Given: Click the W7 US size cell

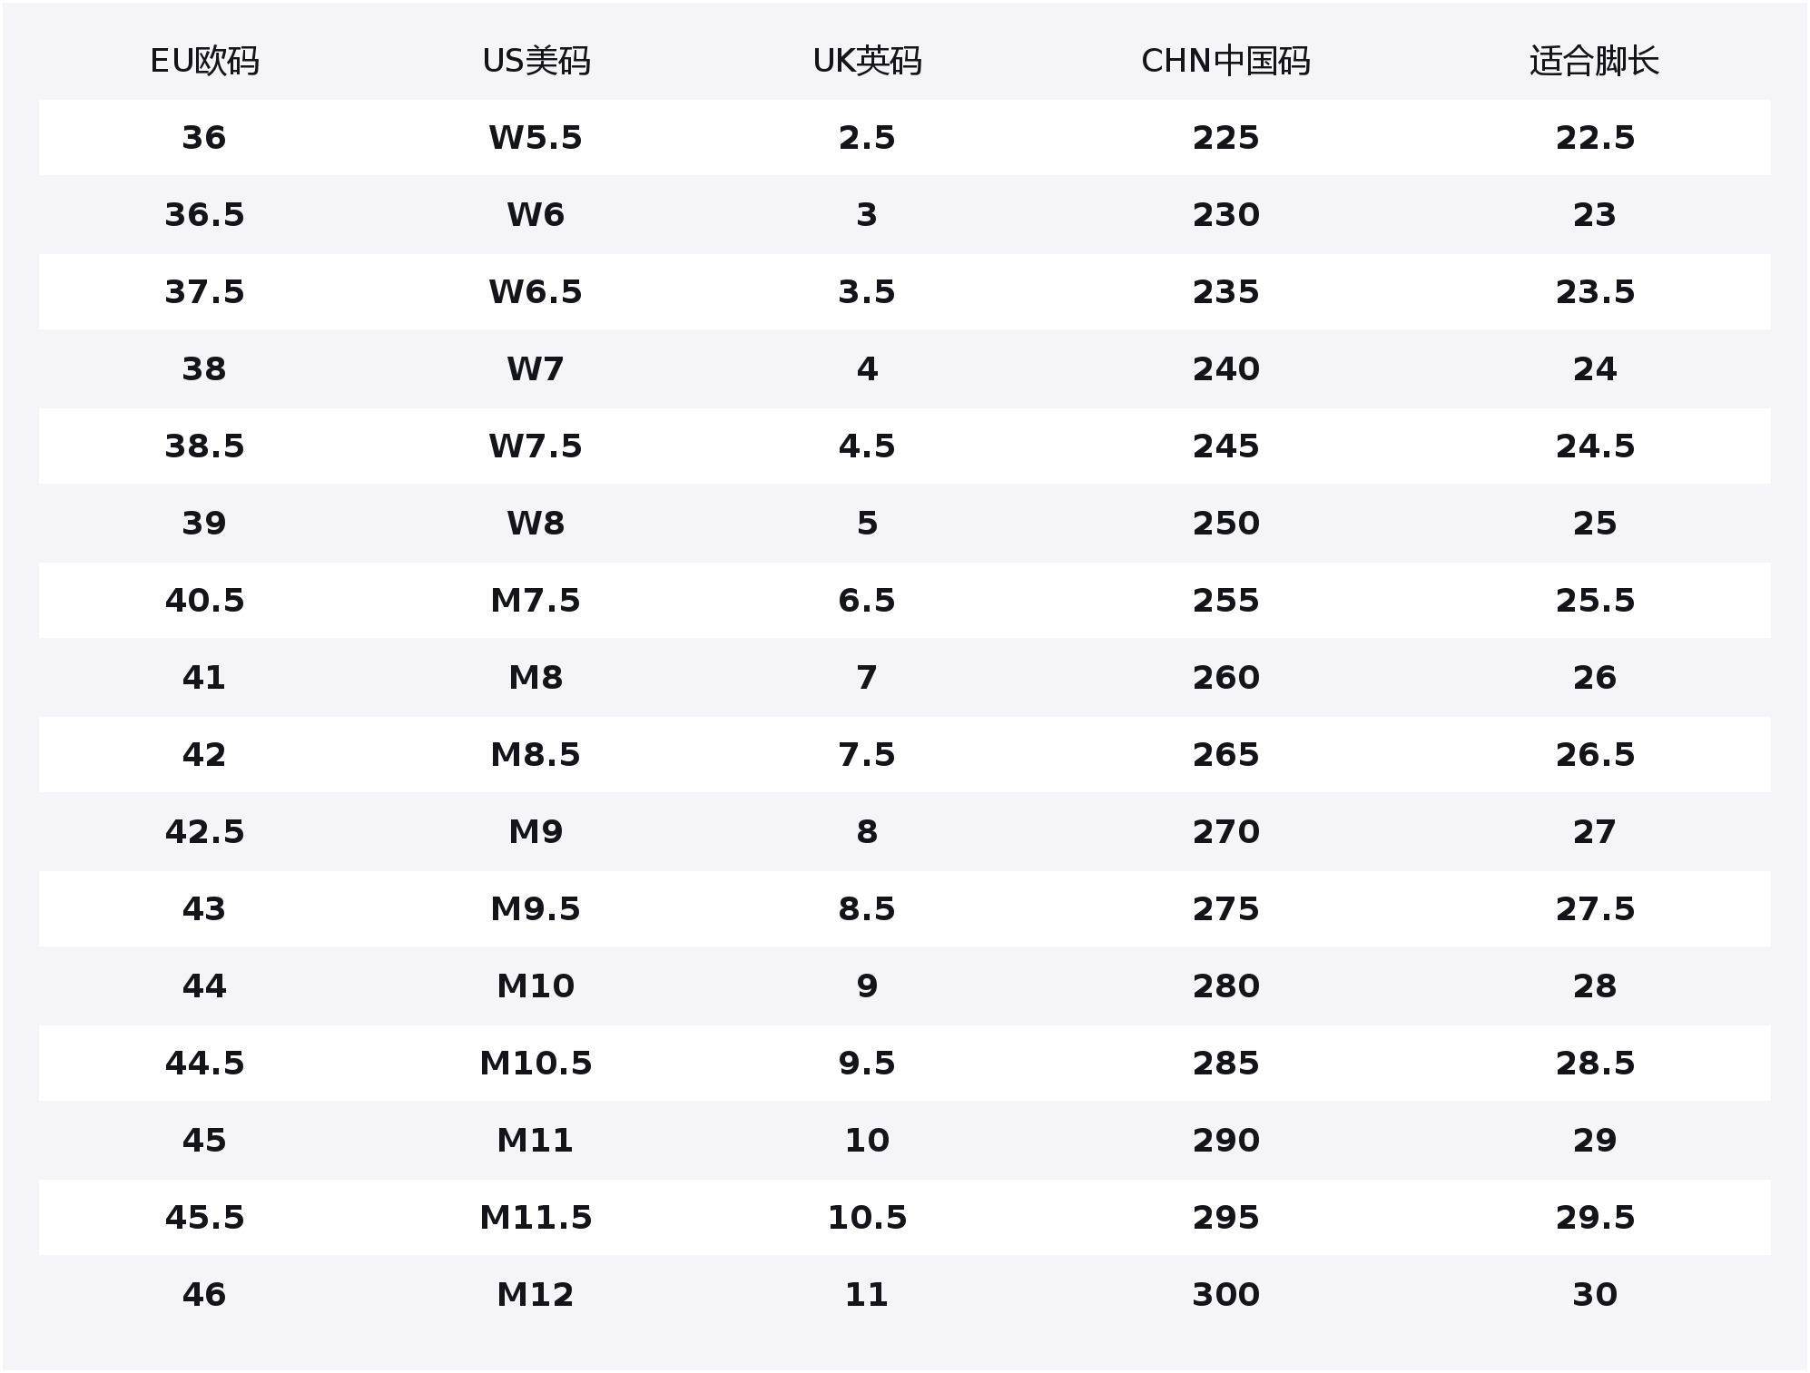Looking at the screenshot, I should click(536, 369).
